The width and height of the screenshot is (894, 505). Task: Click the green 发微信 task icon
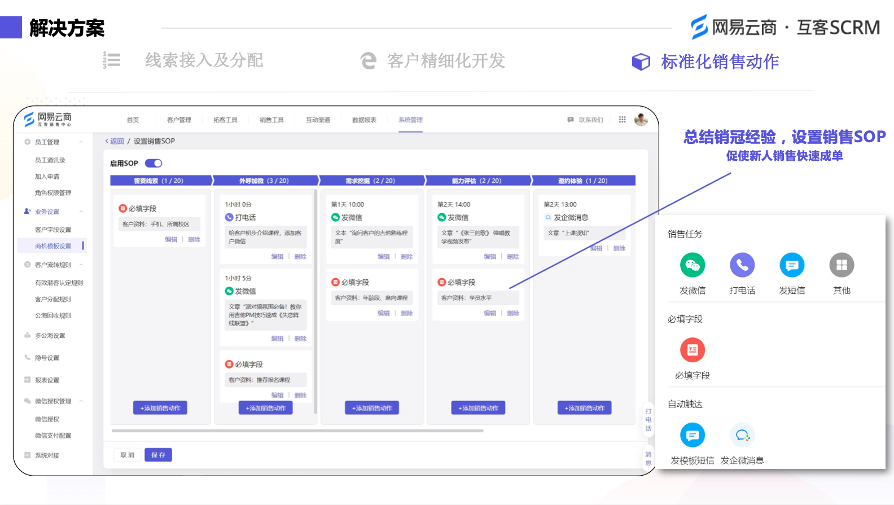tap(693, 265)
